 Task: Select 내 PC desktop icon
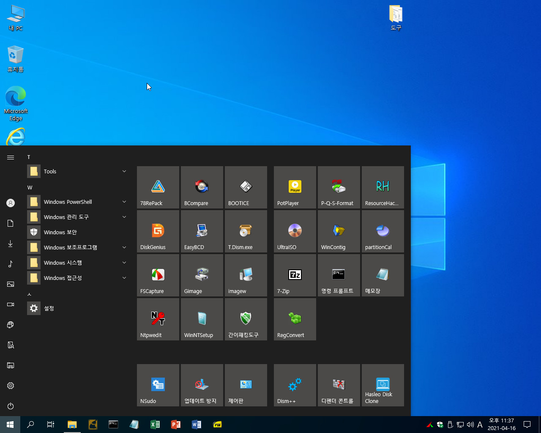click(16, 18)
